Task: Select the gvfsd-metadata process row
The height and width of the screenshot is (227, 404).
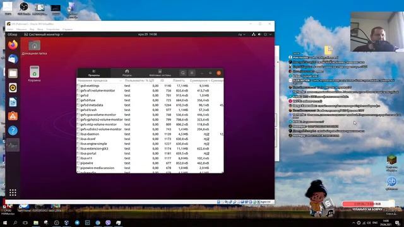Action: (150, 105)
